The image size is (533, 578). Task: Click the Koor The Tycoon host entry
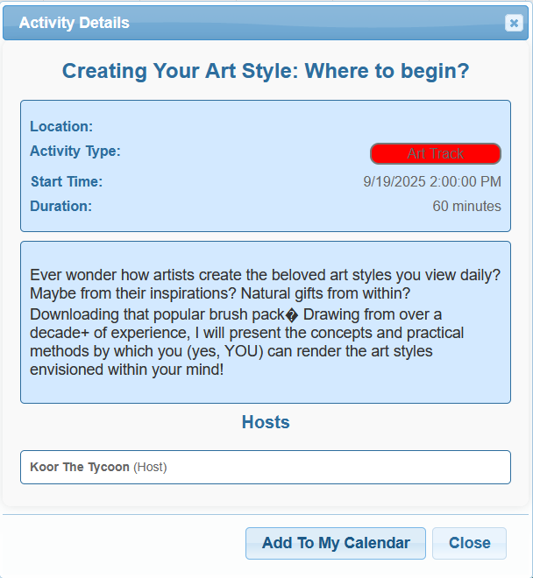tap(266, 467)
